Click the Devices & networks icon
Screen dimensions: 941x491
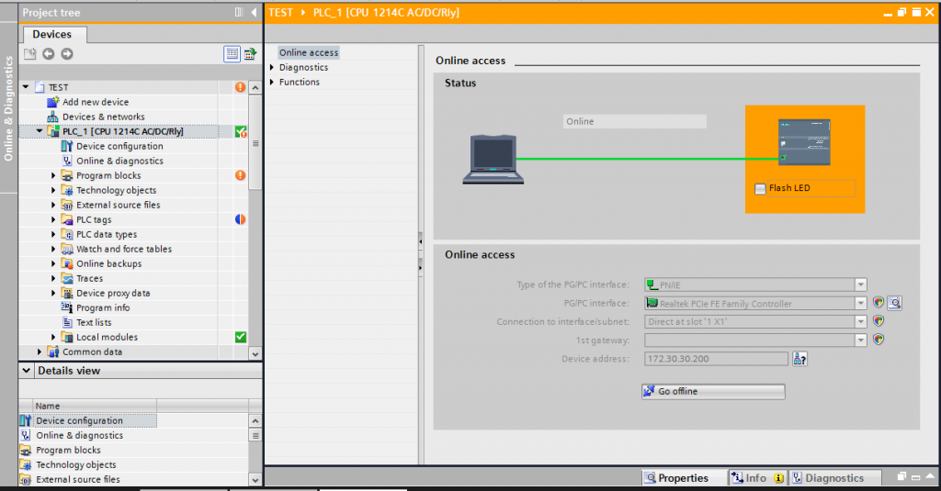[52, 117]
